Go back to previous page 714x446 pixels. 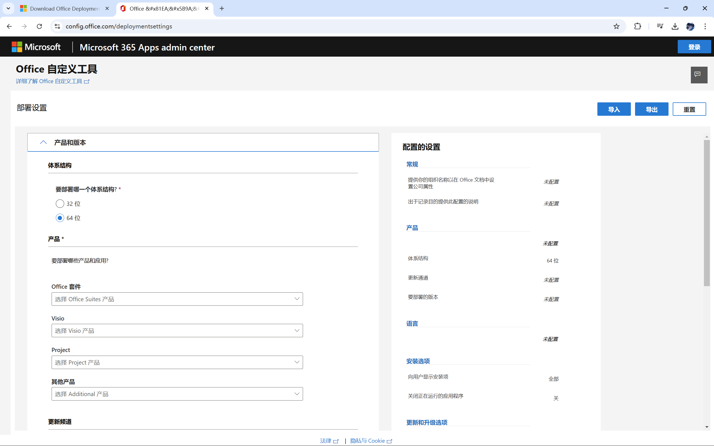pos(9,26)
